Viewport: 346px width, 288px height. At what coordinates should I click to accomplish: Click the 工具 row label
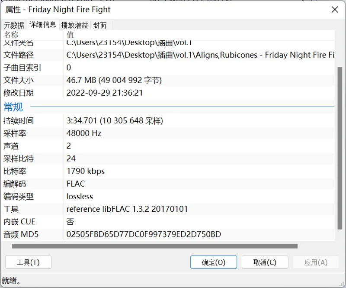click(x=11, y=209)
